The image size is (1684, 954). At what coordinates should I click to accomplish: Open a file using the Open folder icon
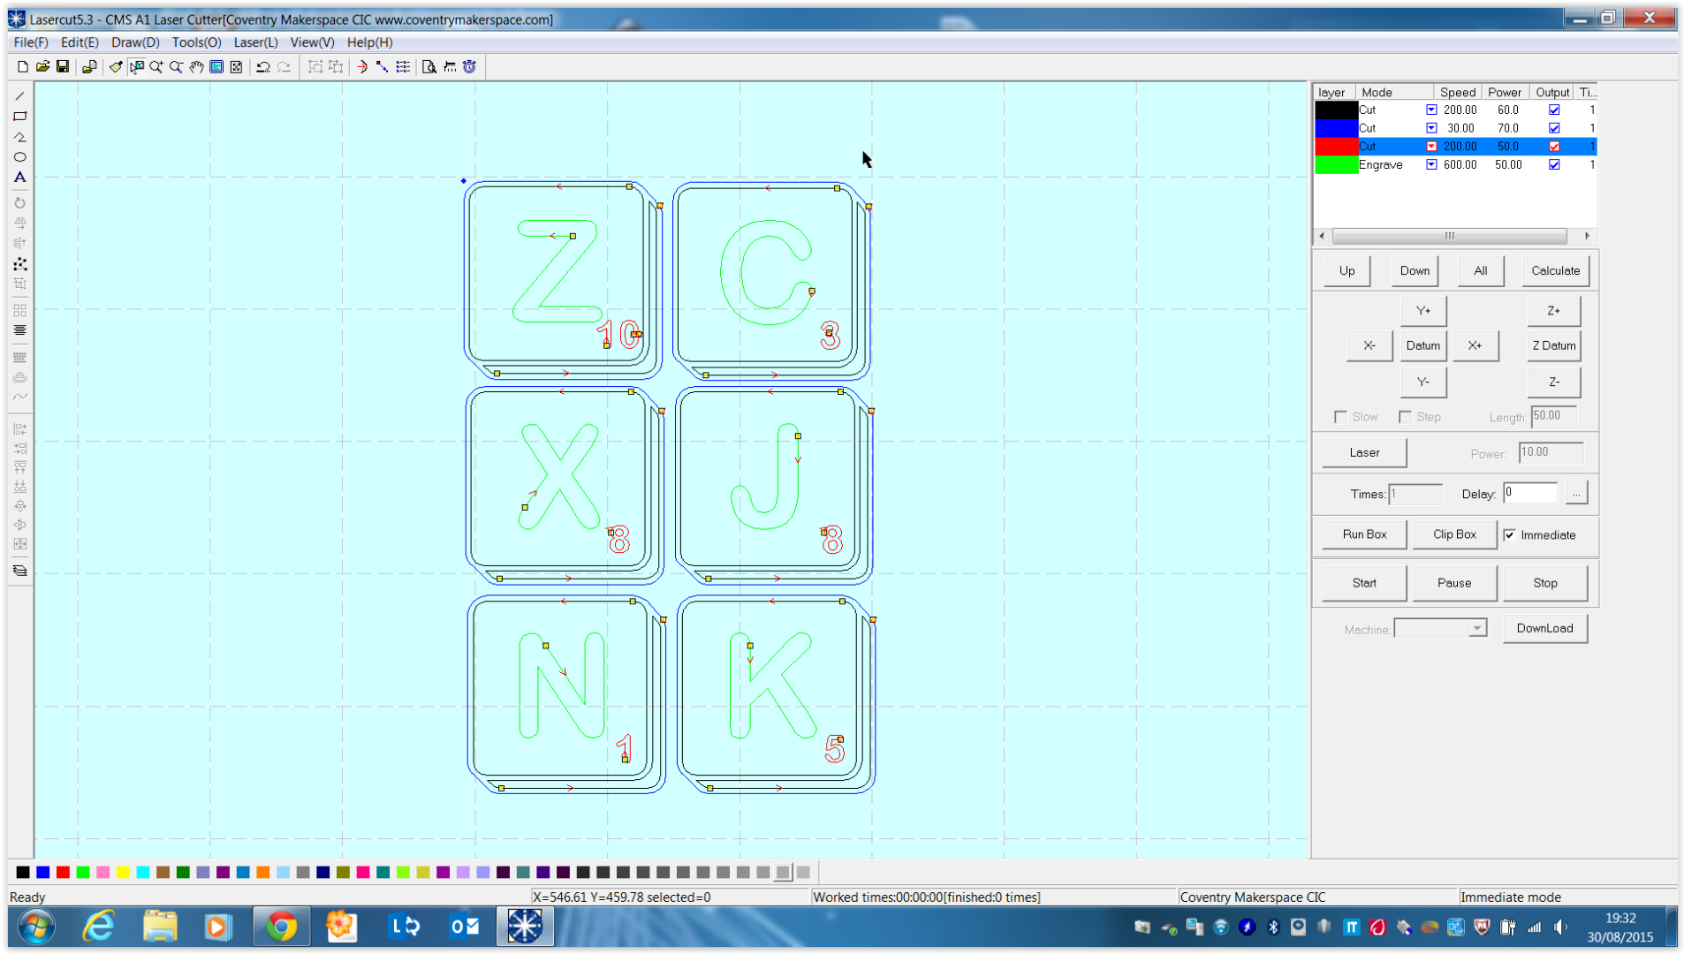[42, 67]
